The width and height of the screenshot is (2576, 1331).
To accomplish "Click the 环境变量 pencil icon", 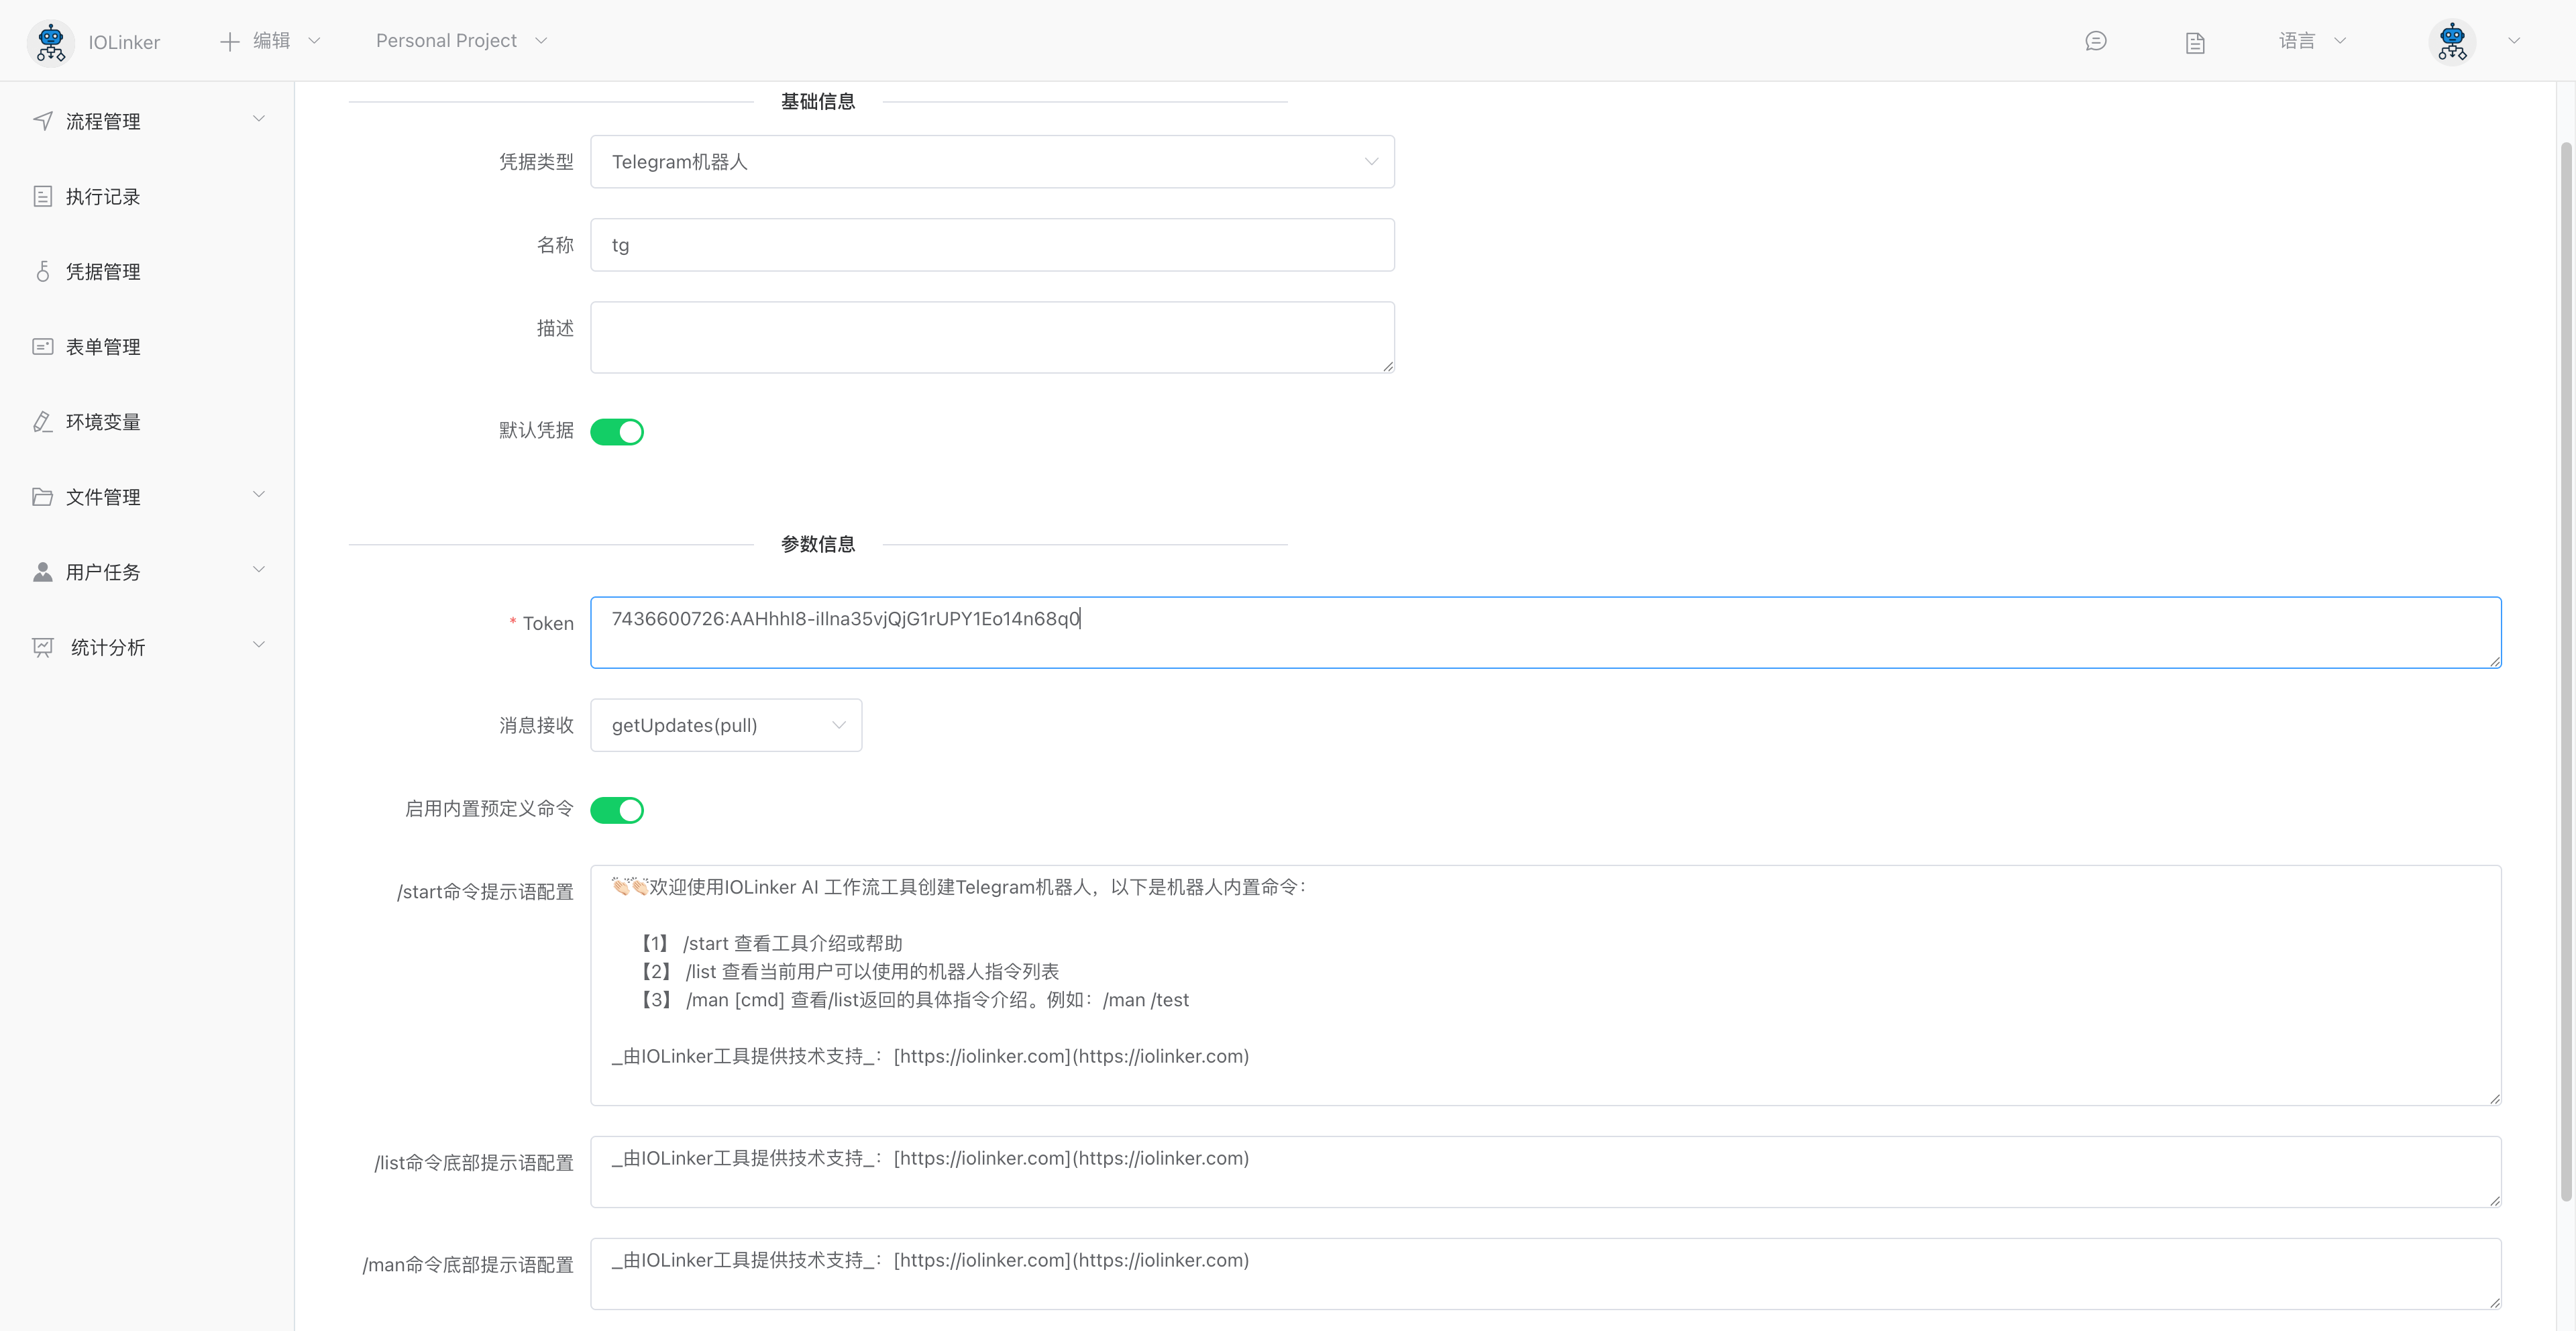I will (x=42, y=421).
